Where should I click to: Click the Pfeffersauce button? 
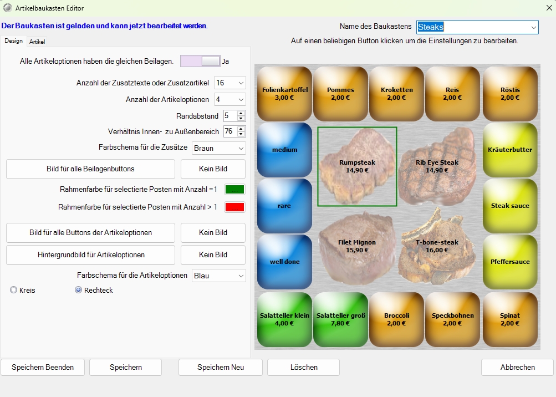tap(510, 262)
